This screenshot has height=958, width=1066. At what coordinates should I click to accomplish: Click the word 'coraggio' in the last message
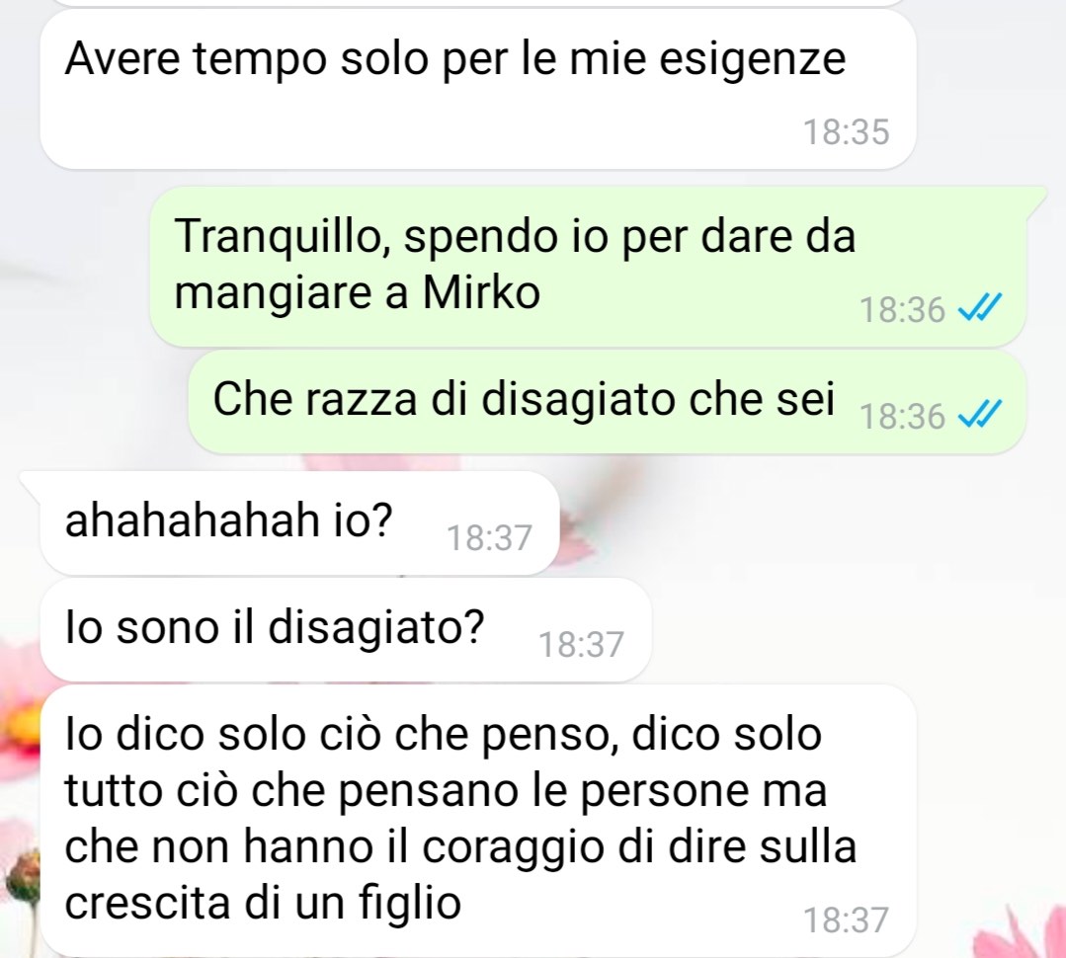(x=514, y=848)
